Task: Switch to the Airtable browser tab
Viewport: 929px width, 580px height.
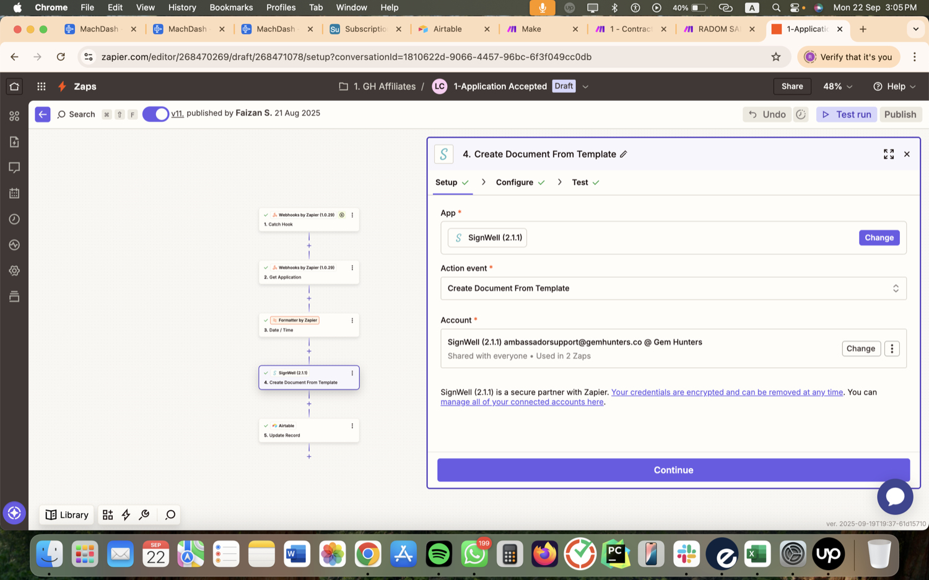Action: [454, 29]
